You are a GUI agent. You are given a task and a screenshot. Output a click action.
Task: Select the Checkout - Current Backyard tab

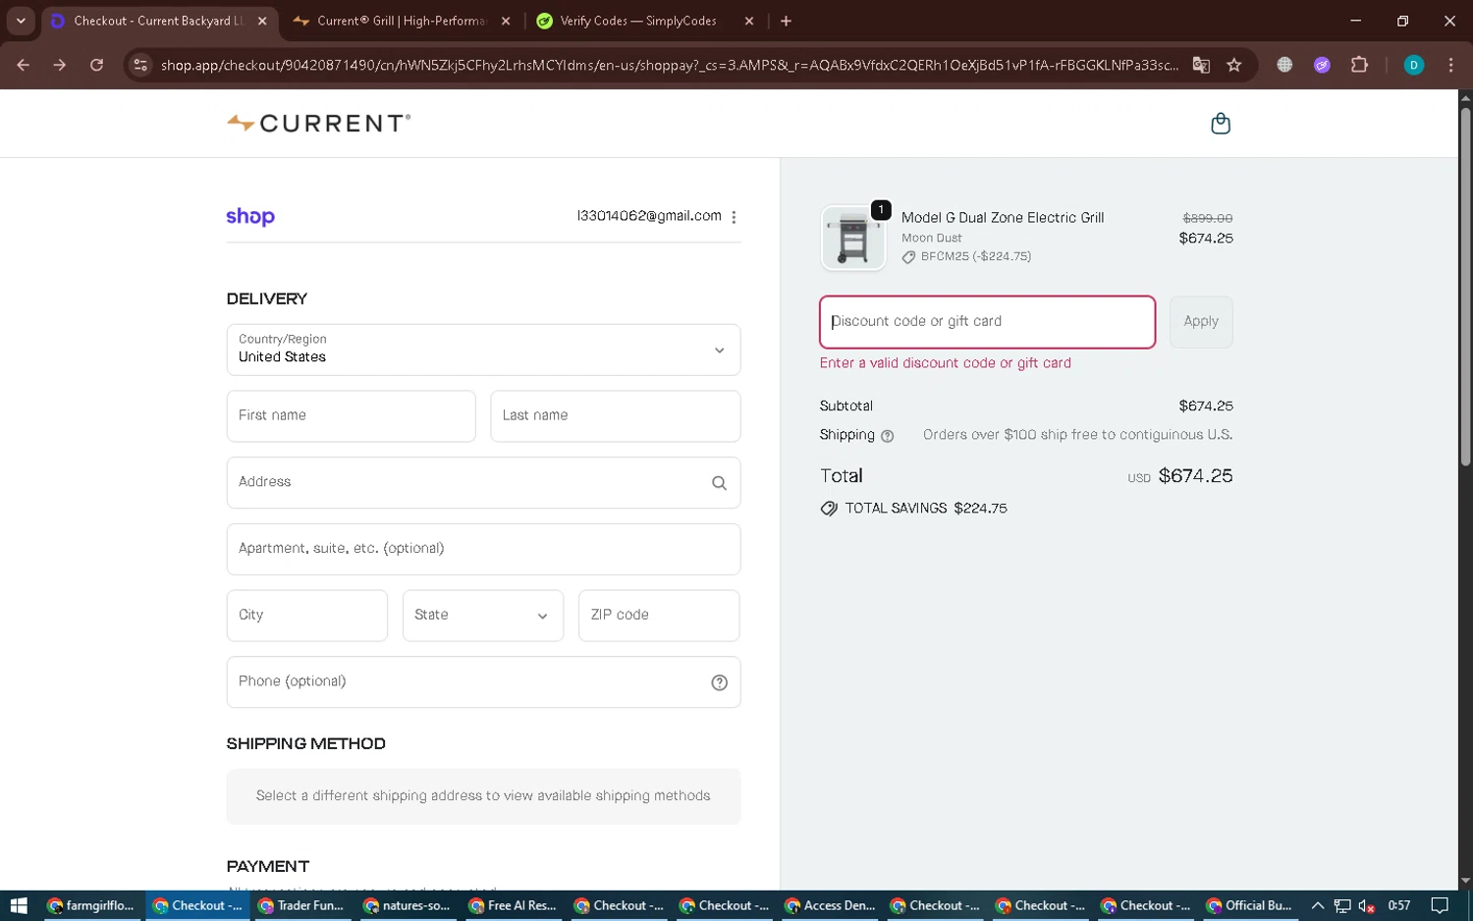point(157,21)
